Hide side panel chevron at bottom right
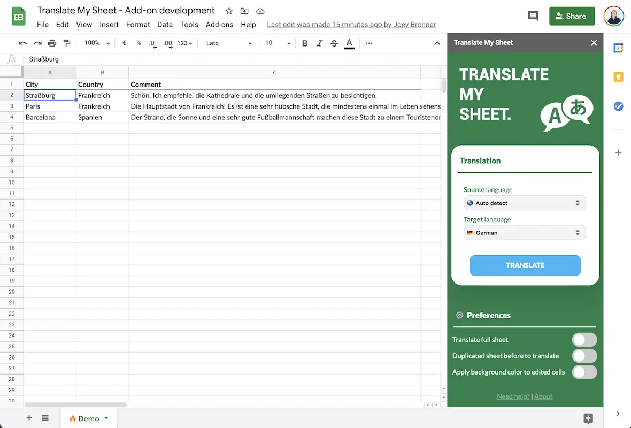The height and width of the screenshot is (428, 631). (x=618, y=414)
